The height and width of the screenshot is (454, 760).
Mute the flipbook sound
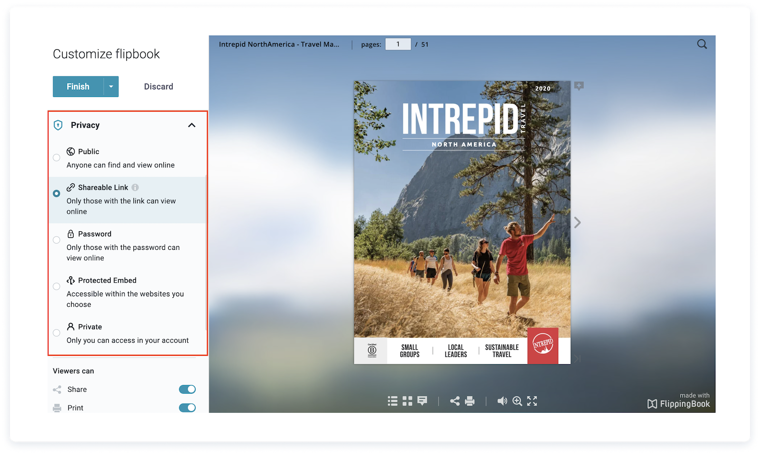pyautogui.click(x=503, y=401)
